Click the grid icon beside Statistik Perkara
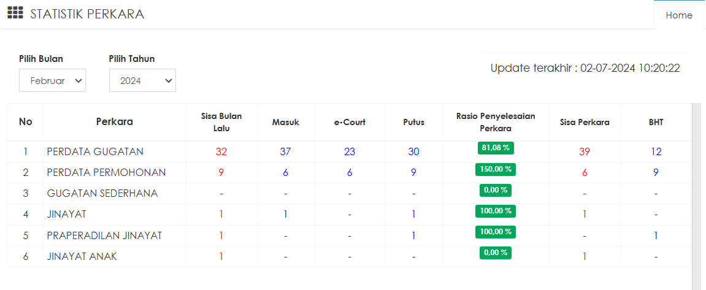 [15, 13]
